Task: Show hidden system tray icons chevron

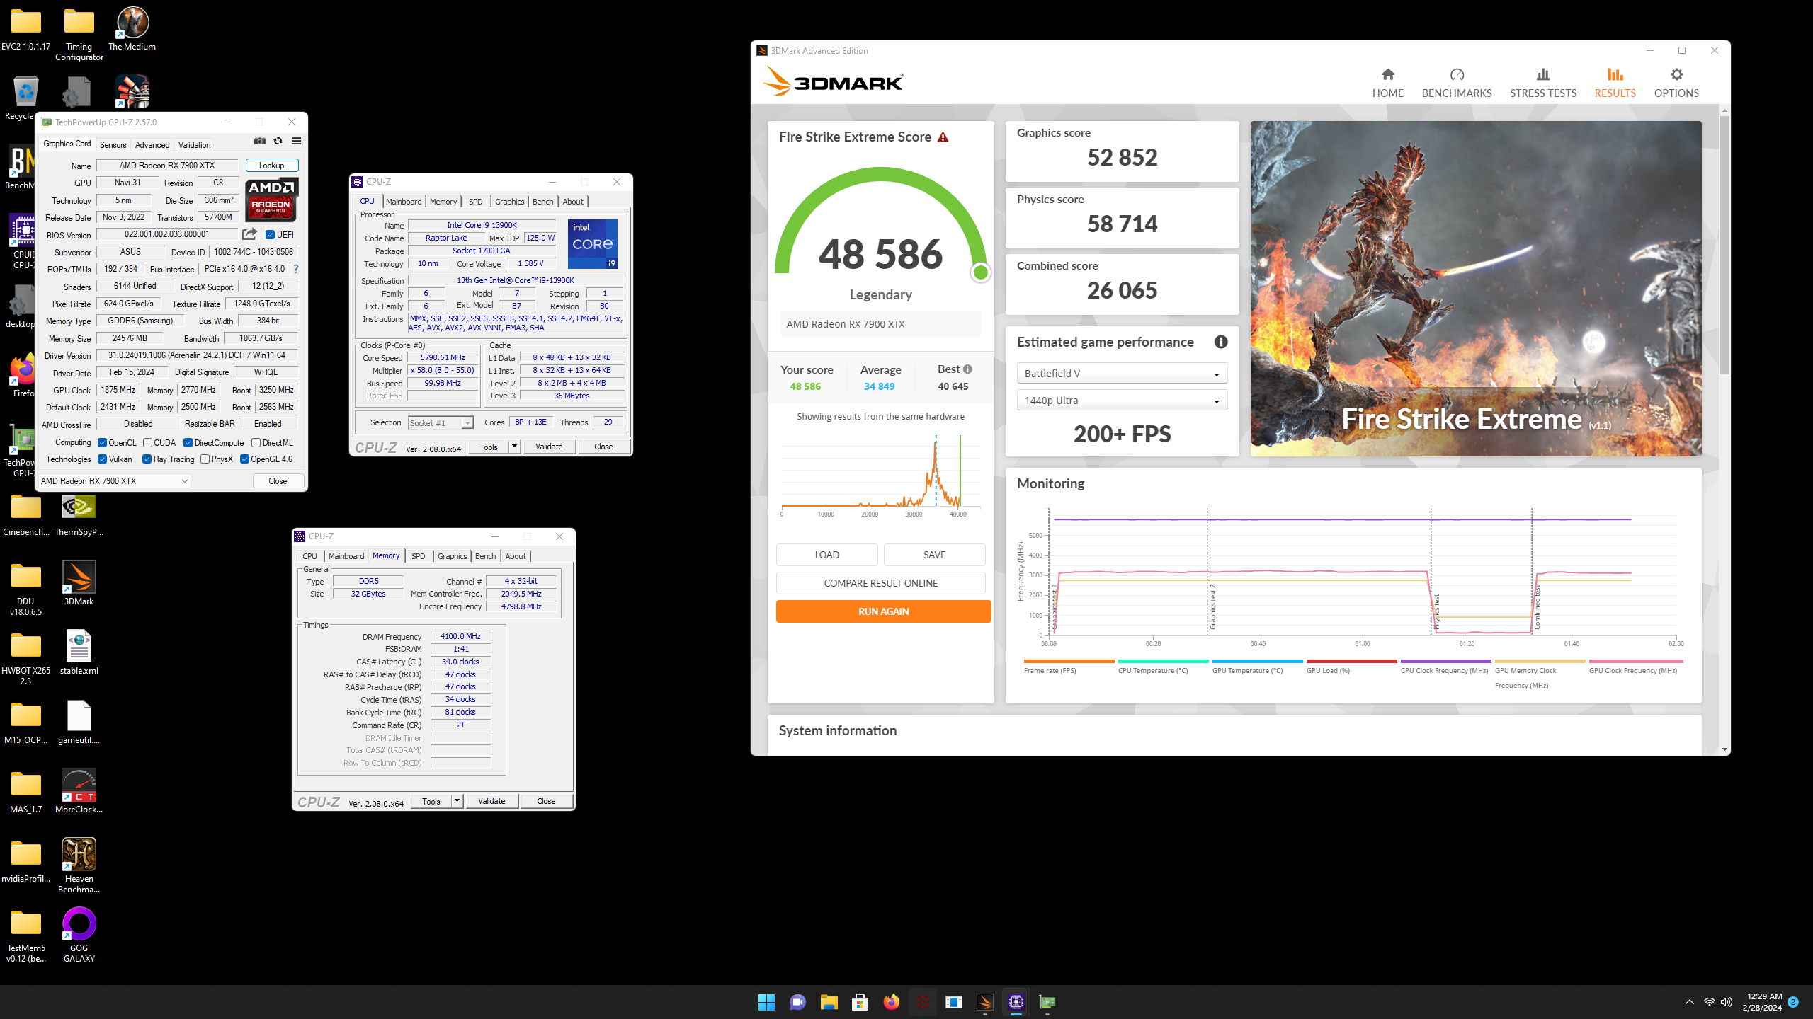Action: pyautogui.click(x=1689, y=1002)
